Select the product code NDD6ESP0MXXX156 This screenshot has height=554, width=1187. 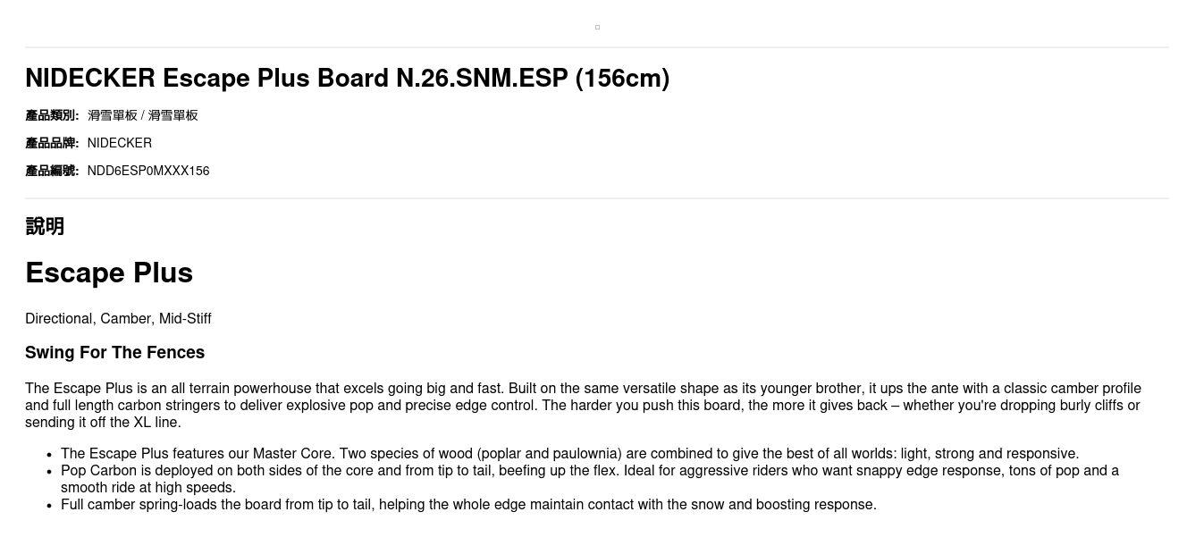point(148,171)
